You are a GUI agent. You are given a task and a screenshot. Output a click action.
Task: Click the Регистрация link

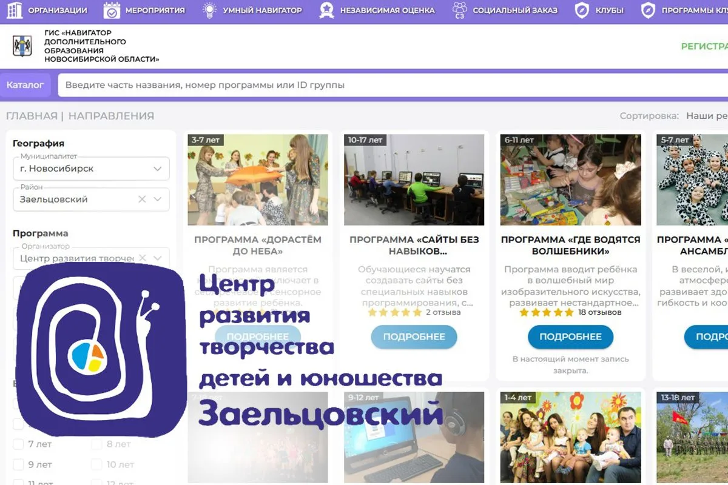(x=704, y=46)
